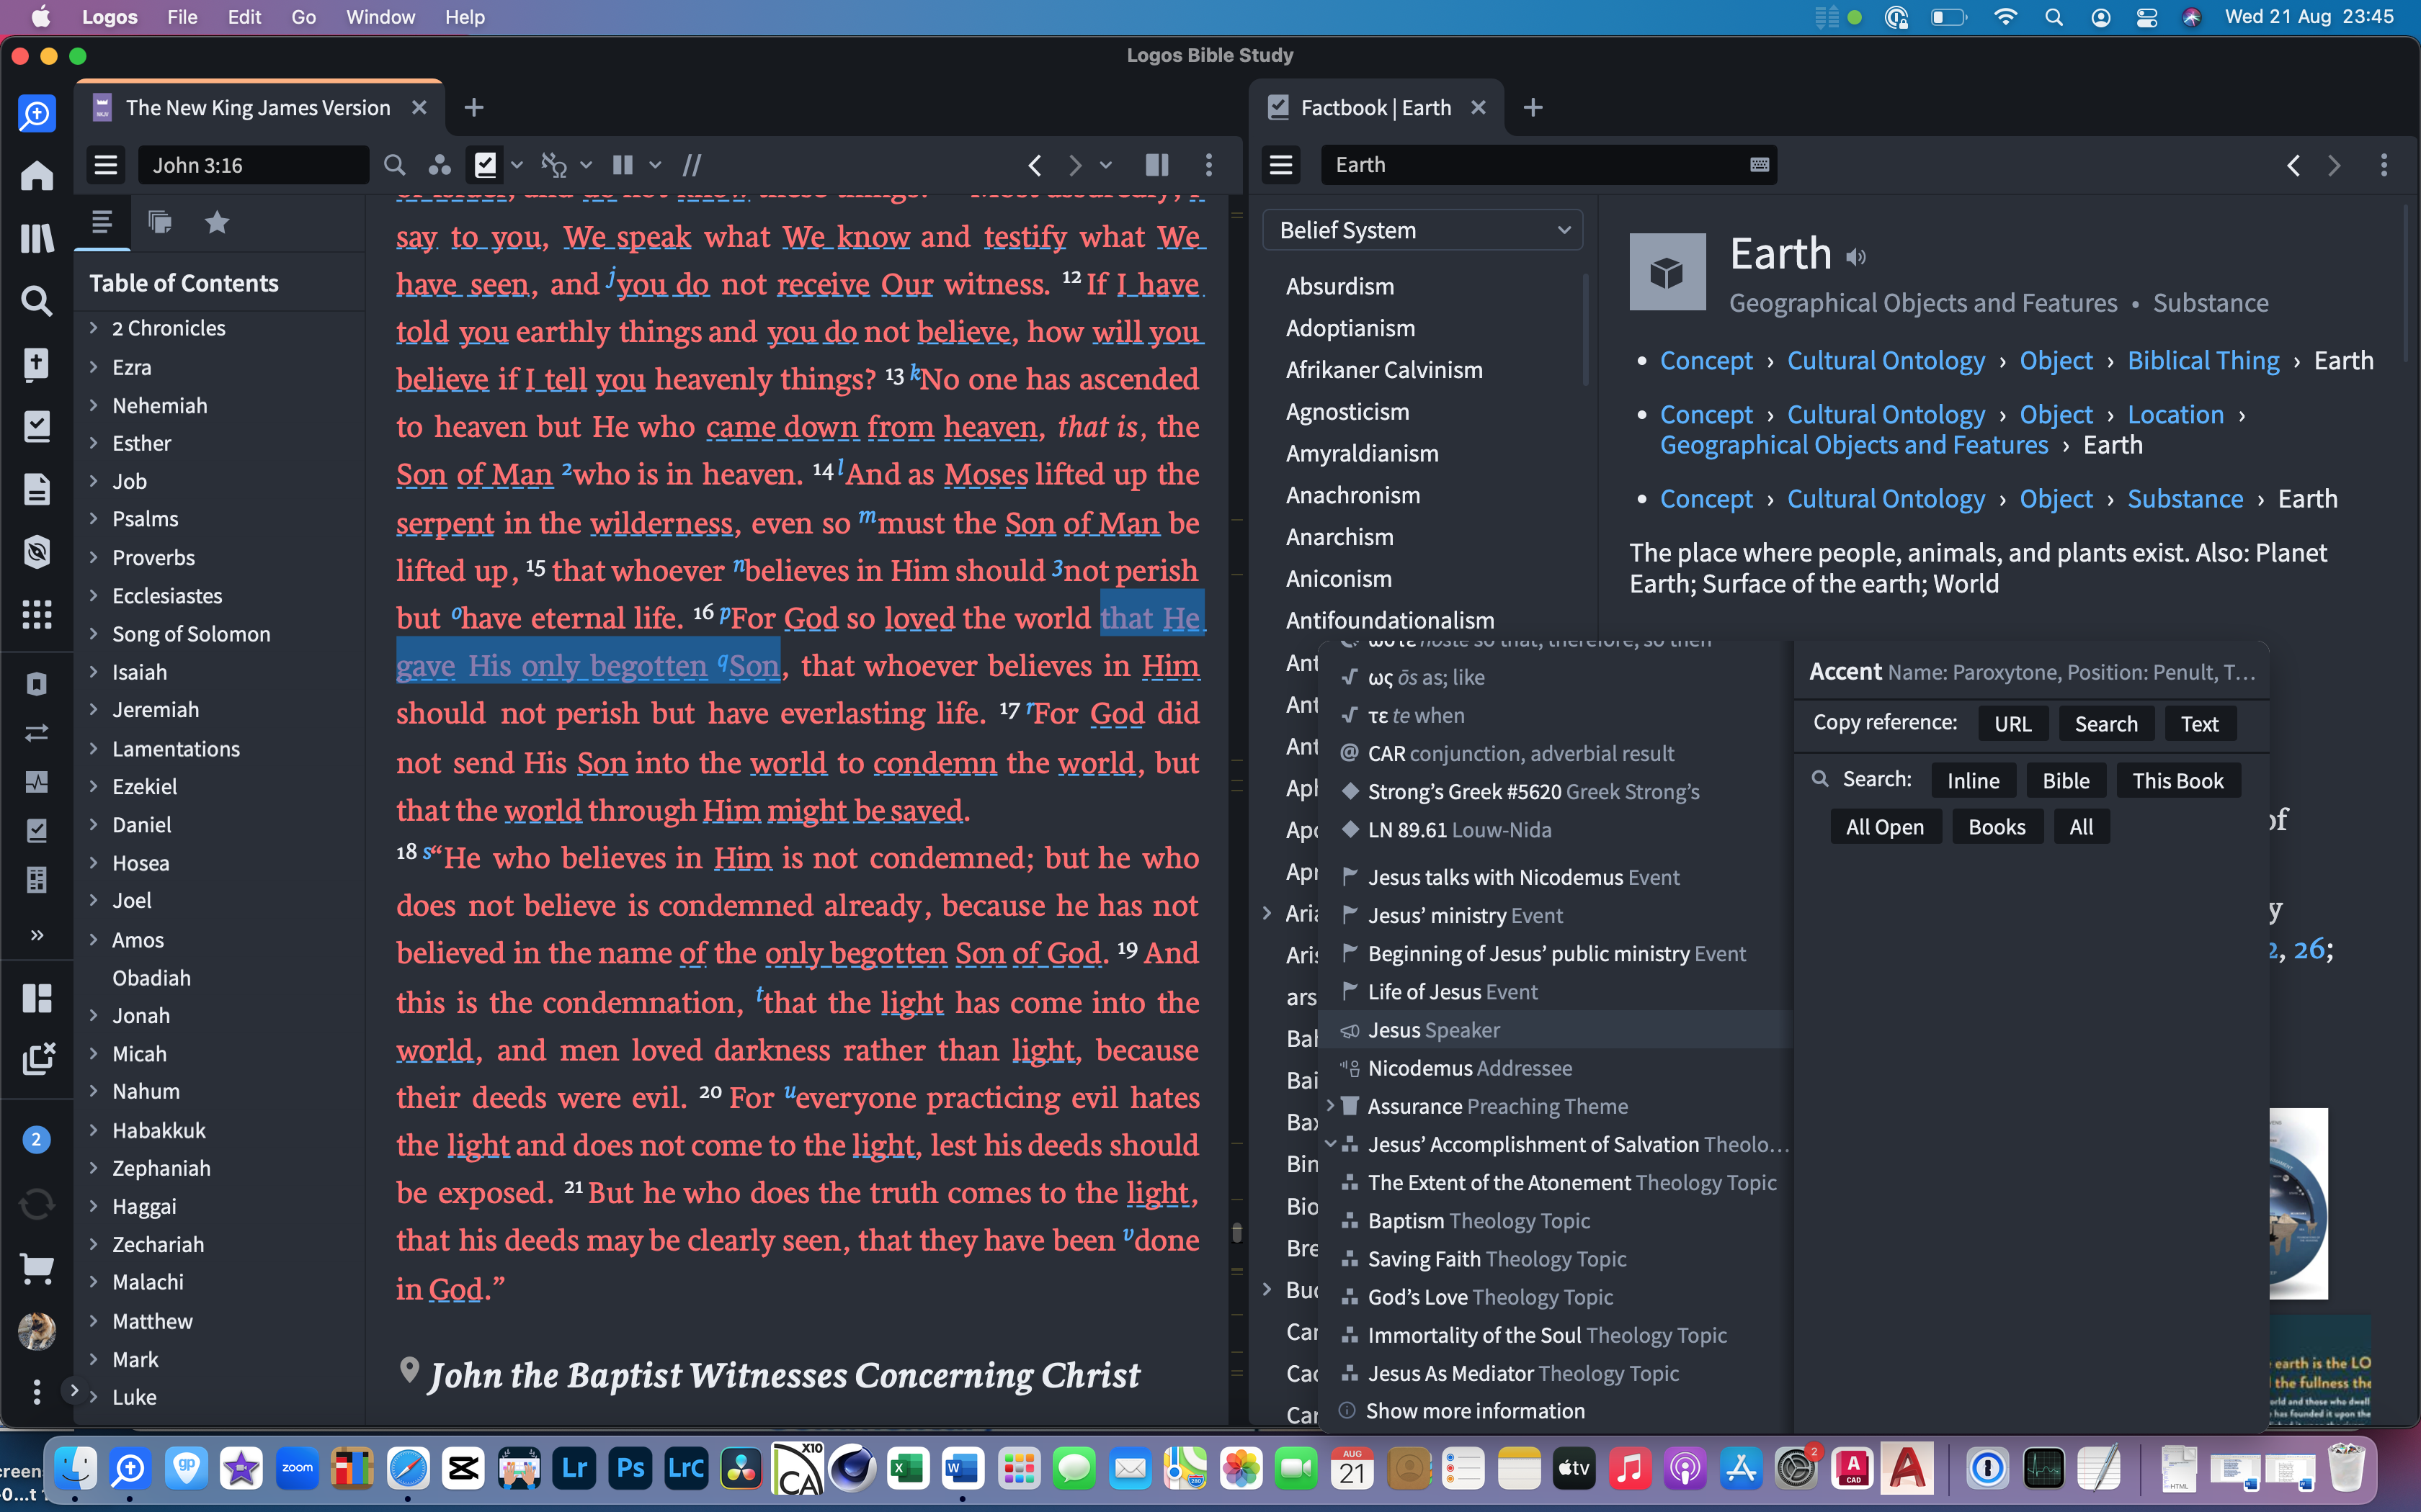This screenshot has height=1512, width=2421.
Task: Select the Contents tab icon in sidebar panel
Action: (x=101, y=222)
